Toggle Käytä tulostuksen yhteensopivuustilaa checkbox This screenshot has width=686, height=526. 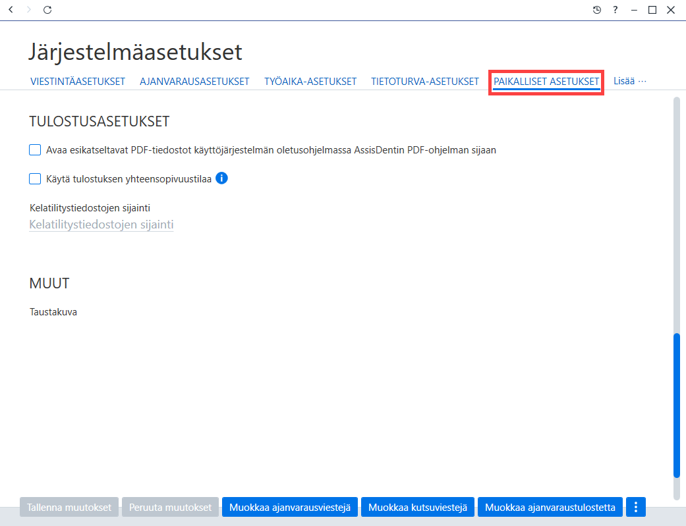click(x=35, y=179)
